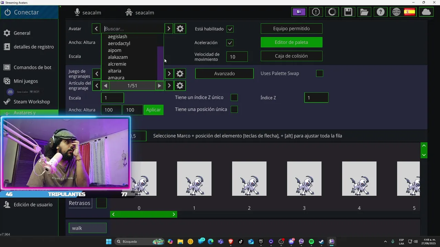Open gear settings in Artículo del engranaje row

pyautogui.click(x=180, y=85)
